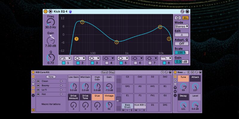Click the 909 Core Kit save icon

point(170,72)
